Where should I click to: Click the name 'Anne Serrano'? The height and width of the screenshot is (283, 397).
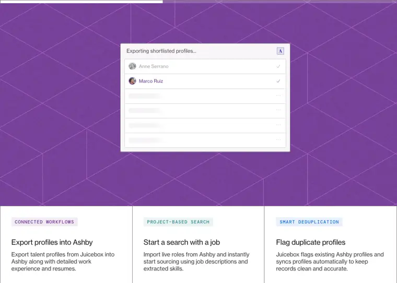coord(154,66)
